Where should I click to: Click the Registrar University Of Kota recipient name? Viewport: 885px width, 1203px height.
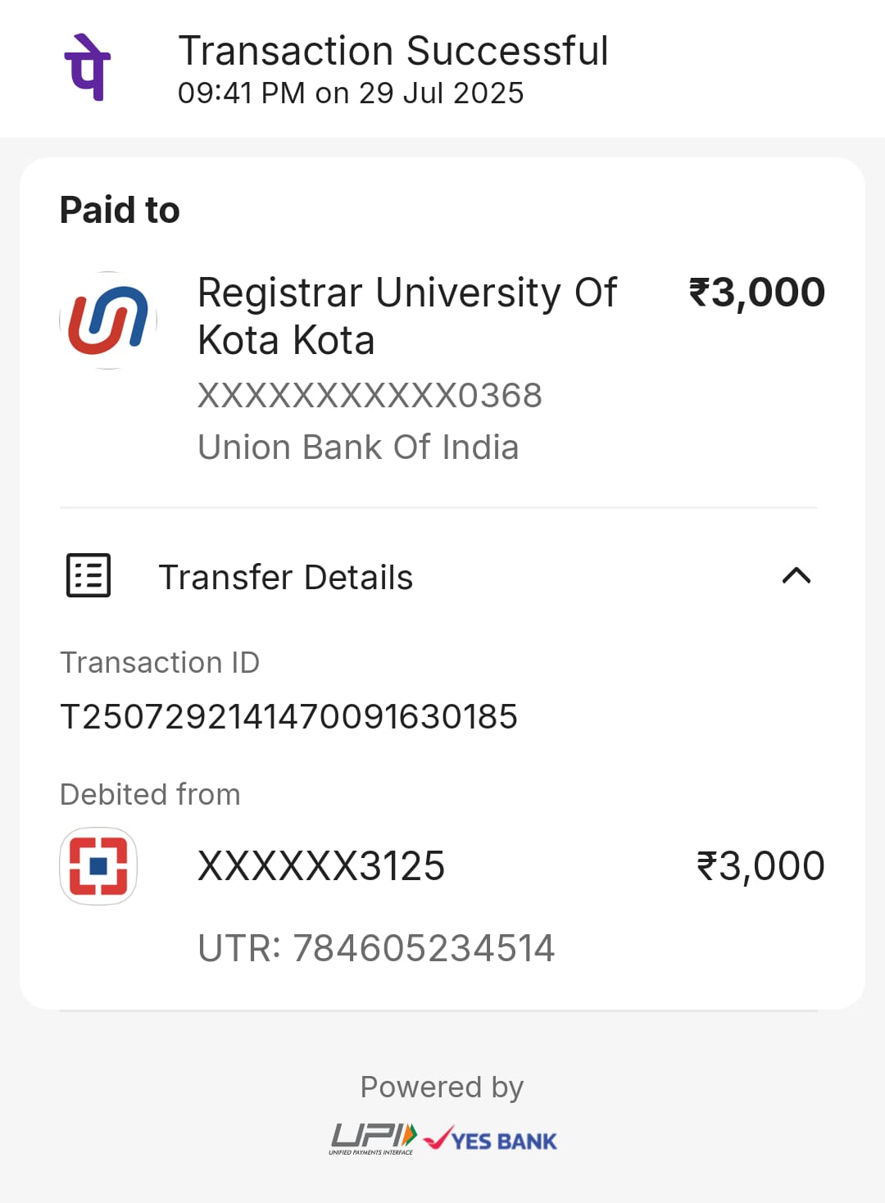(x=407, y=316)
